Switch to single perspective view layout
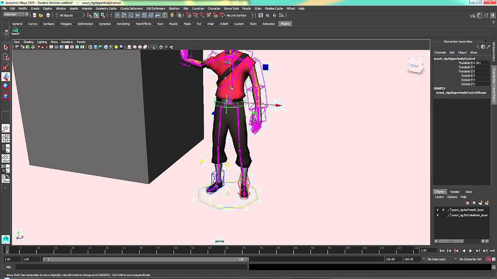The width and height of the screenshot is (497, 279). point(6,128)
